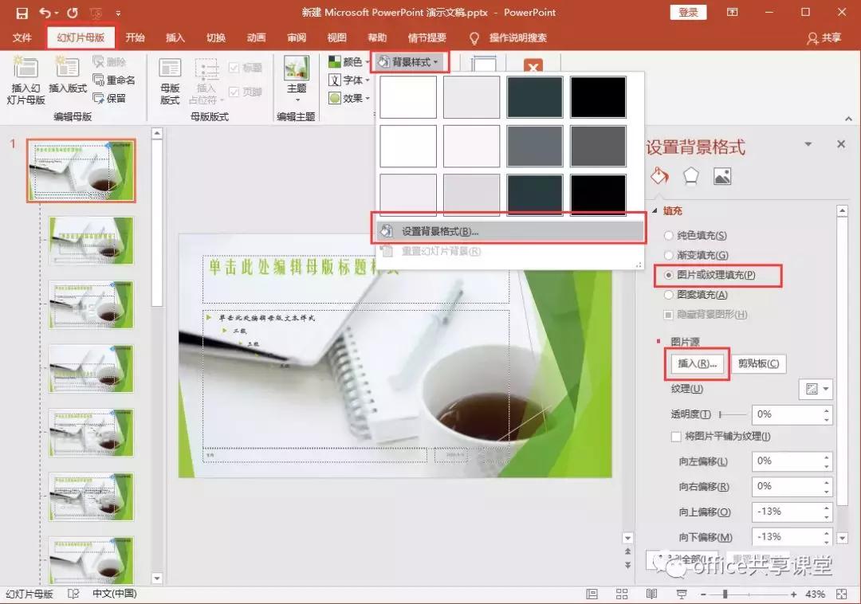This screenshot has height=604, width=861.
Task: Click the Insert Slide Master icon
Action: coord(26,69)
